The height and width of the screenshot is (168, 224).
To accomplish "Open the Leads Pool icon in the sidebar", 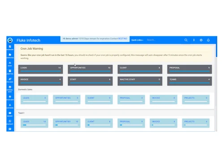I will [x=10, y=71].
